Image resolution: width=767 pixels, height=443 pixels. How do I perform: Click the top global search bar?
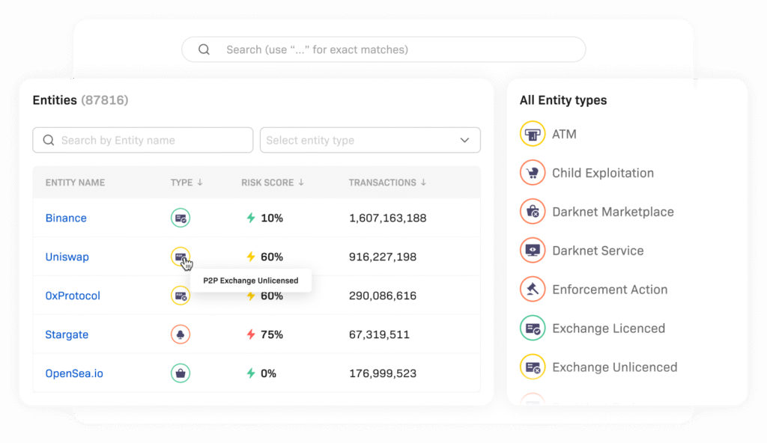pos(383,49)
